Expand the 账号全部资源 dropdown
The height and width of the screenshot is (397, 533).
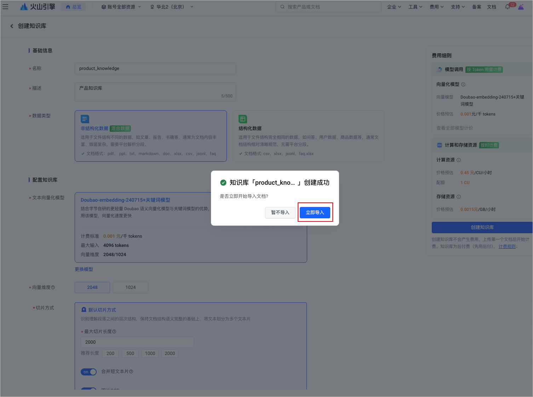[x=121, y=7]
